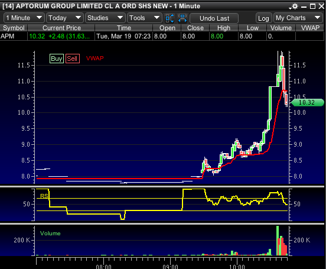Click the Low column header
Screen dimensions: 326x269
pyautogui.click(x=252, y=28)
